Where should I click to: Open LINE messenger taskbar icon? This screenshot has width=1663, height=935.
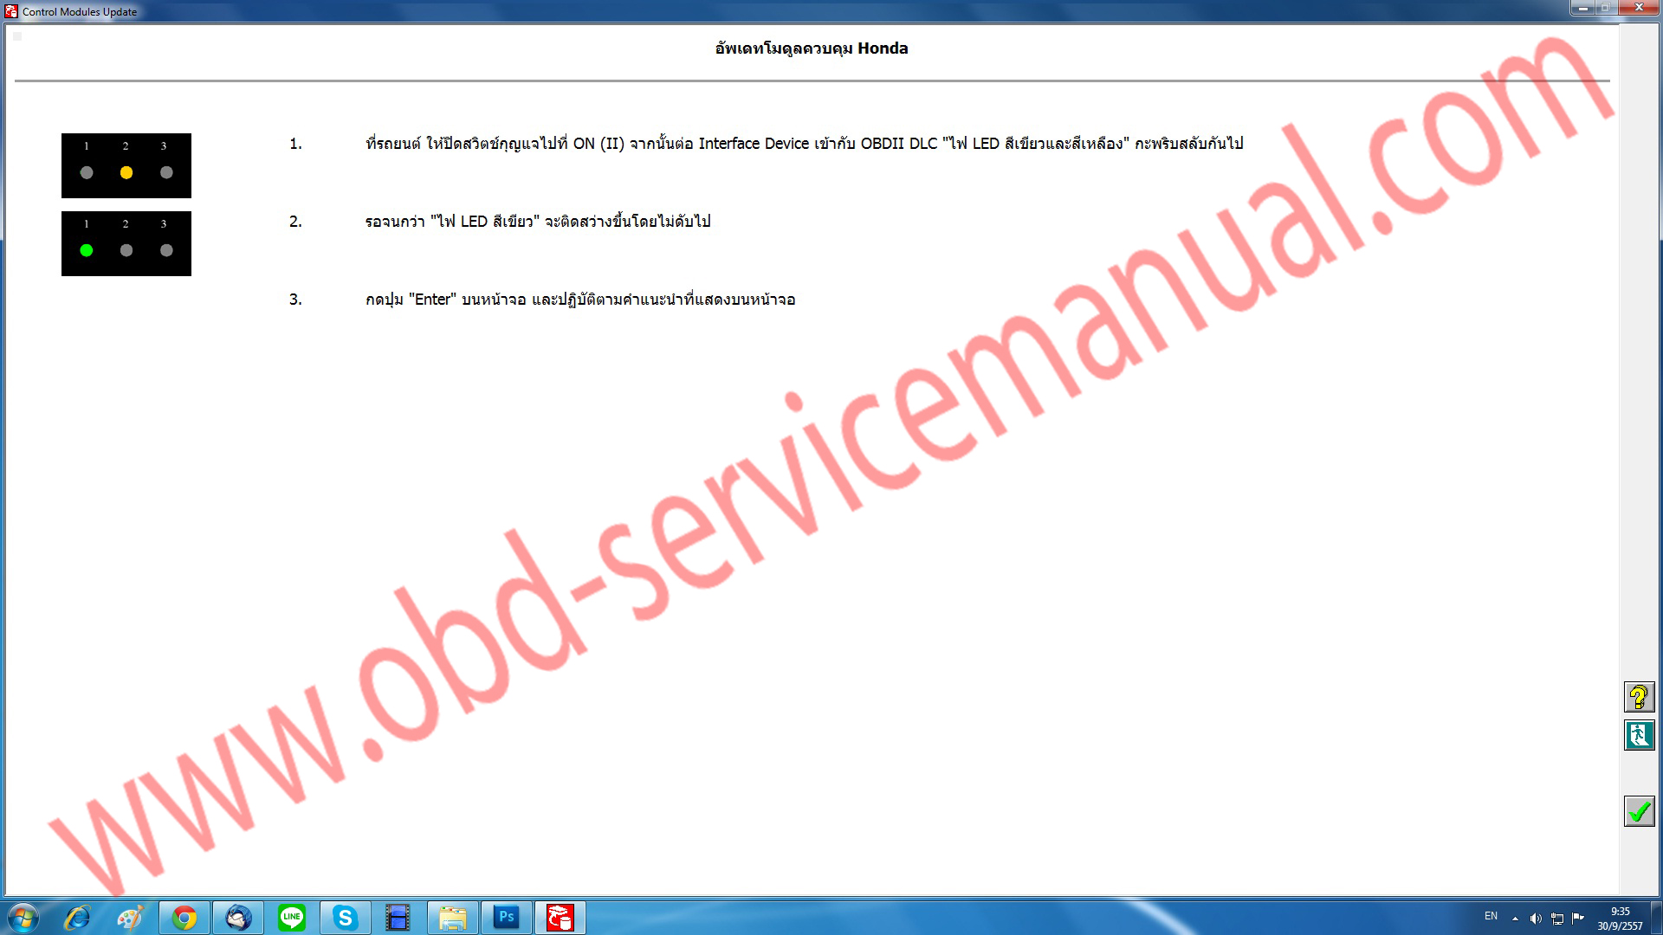click(292, 918)
